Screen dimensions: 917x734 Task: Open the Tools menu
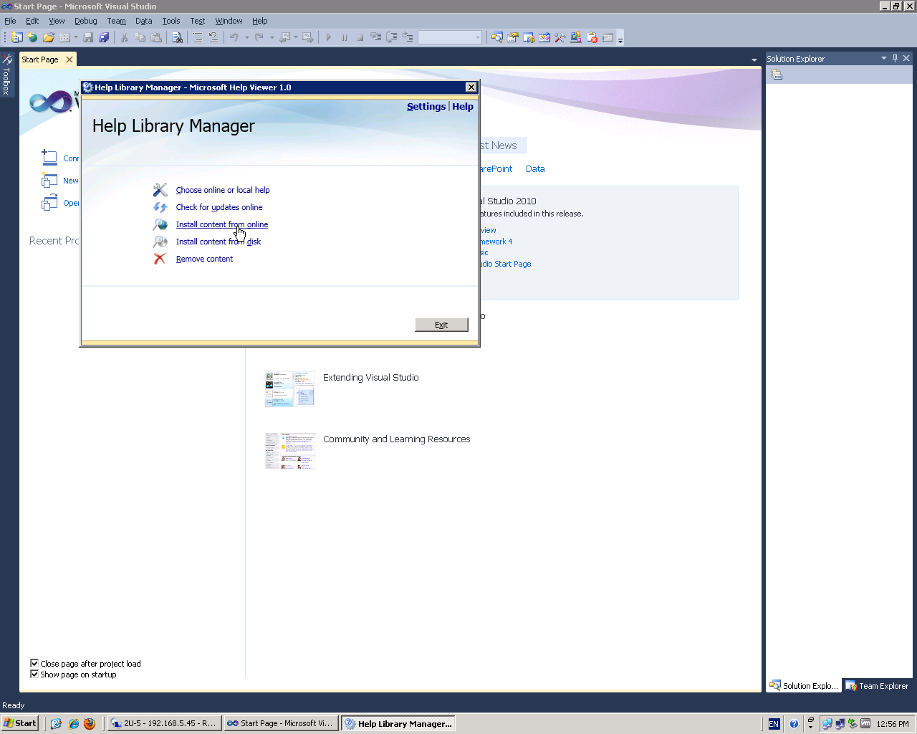point(171,21)
